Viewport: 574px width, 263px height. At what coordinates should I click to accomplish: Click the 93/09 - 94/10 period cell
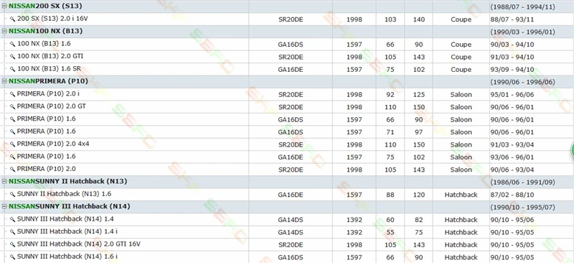point(512,70)
